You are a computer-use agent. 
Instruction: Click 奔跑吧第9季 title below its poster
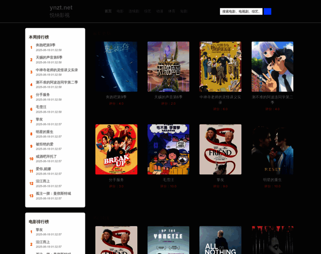click(116, 97)
